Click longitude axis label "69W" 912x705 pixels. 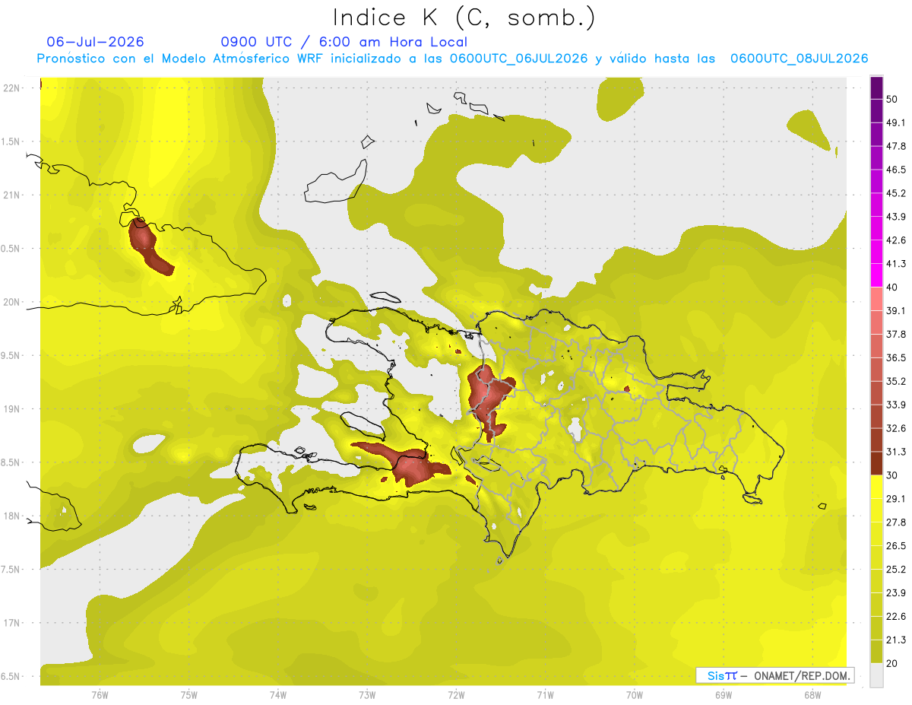[724, 695]
